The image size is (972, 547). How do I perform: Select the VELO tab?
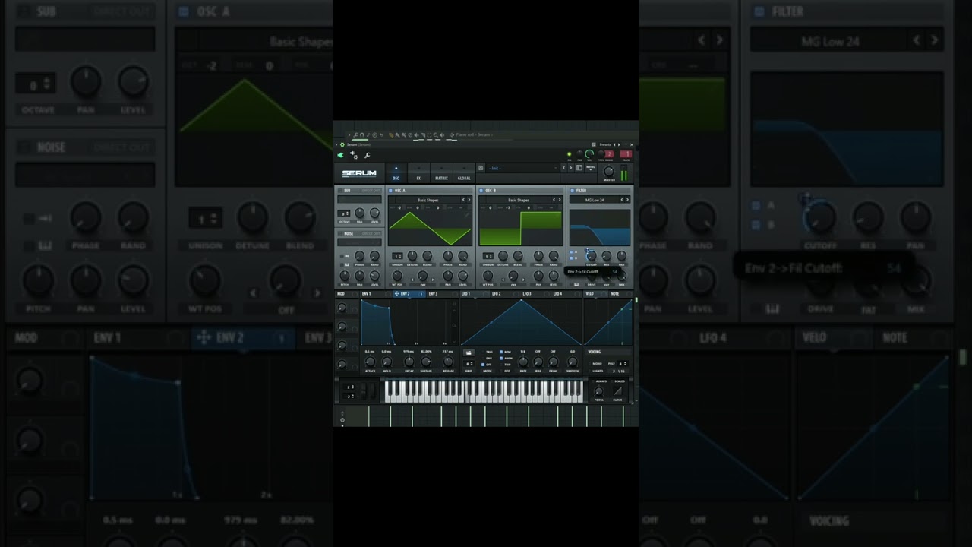[x=595, y=294]
